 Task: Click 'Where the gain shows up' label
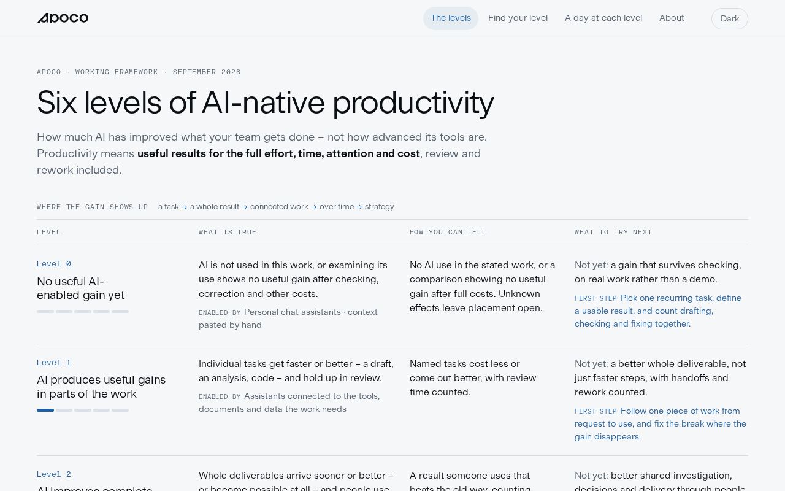pos(92,207)
